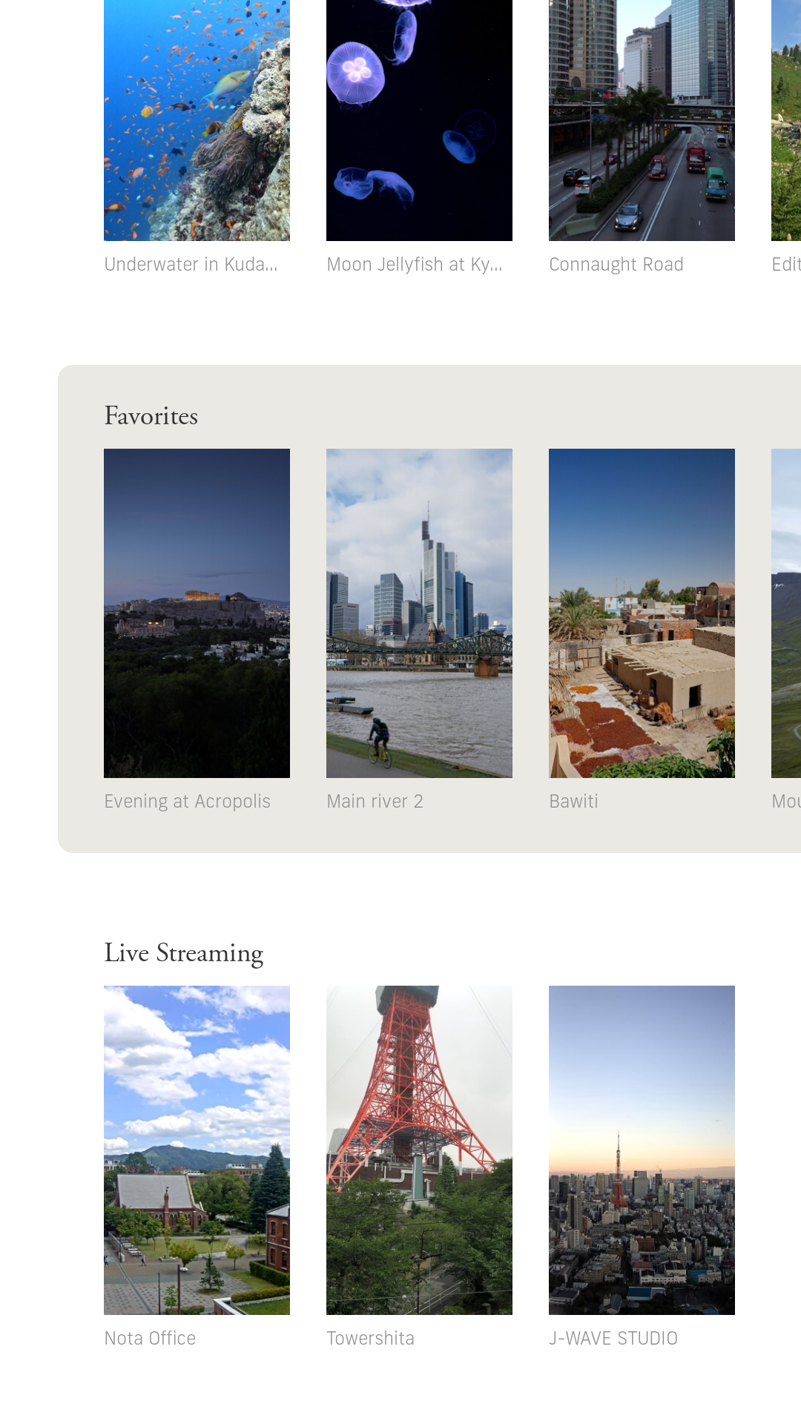
Task: Open the Main river 2 thumbnail
Action: 419,613
